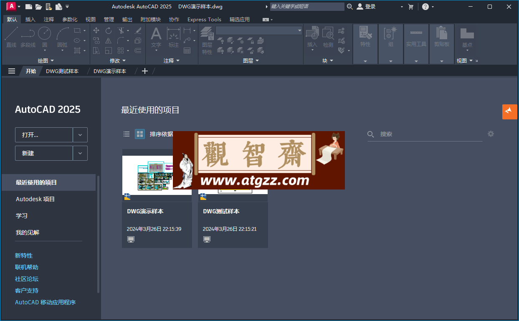This screenshot has width=519, height=321.
Task: Open the Help dropdown arrow
Action: (x=433, y=7)
